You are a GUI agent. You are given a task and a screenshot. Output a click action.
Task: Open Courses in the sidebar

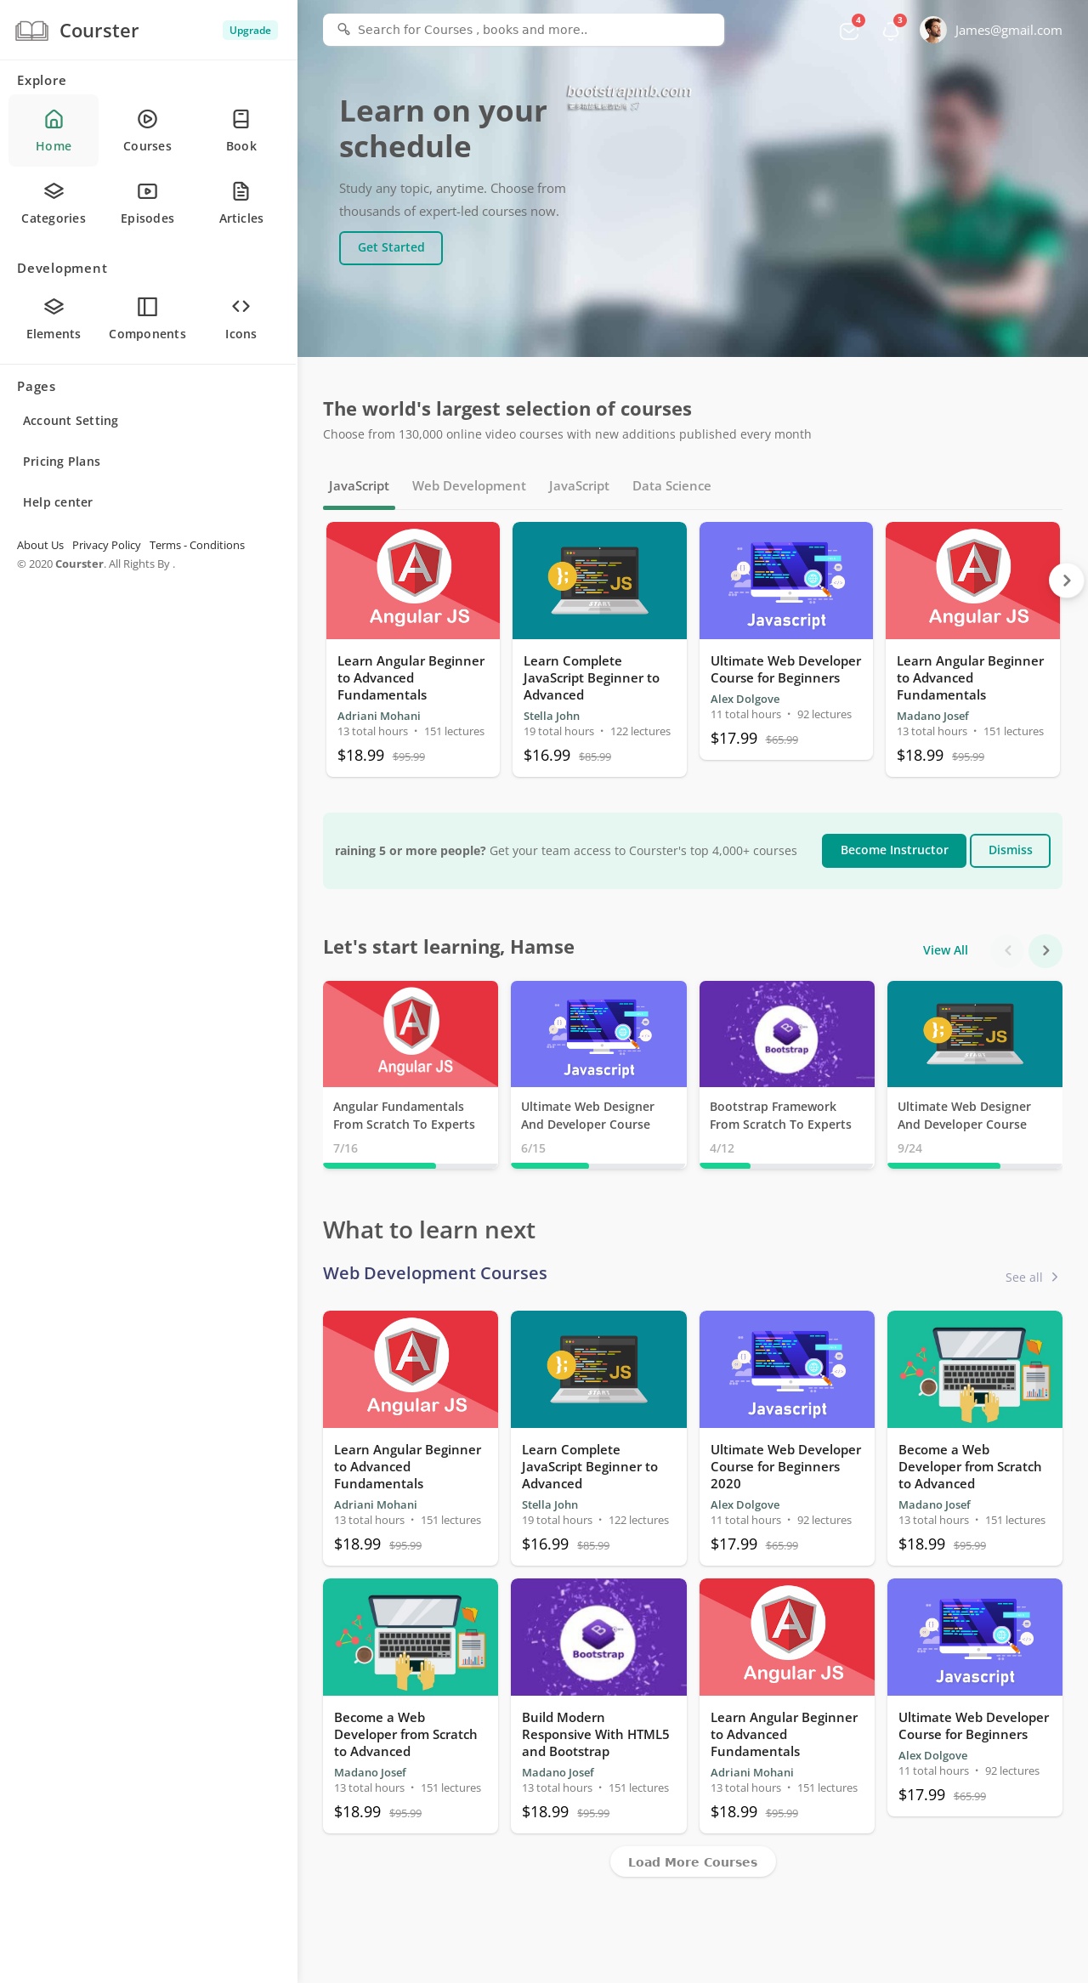coord(147,131)
